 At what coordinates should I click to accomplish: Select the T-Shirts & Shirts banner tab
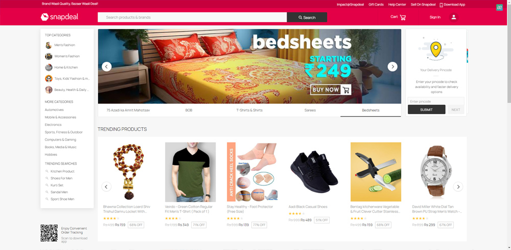tap(249, 110)
